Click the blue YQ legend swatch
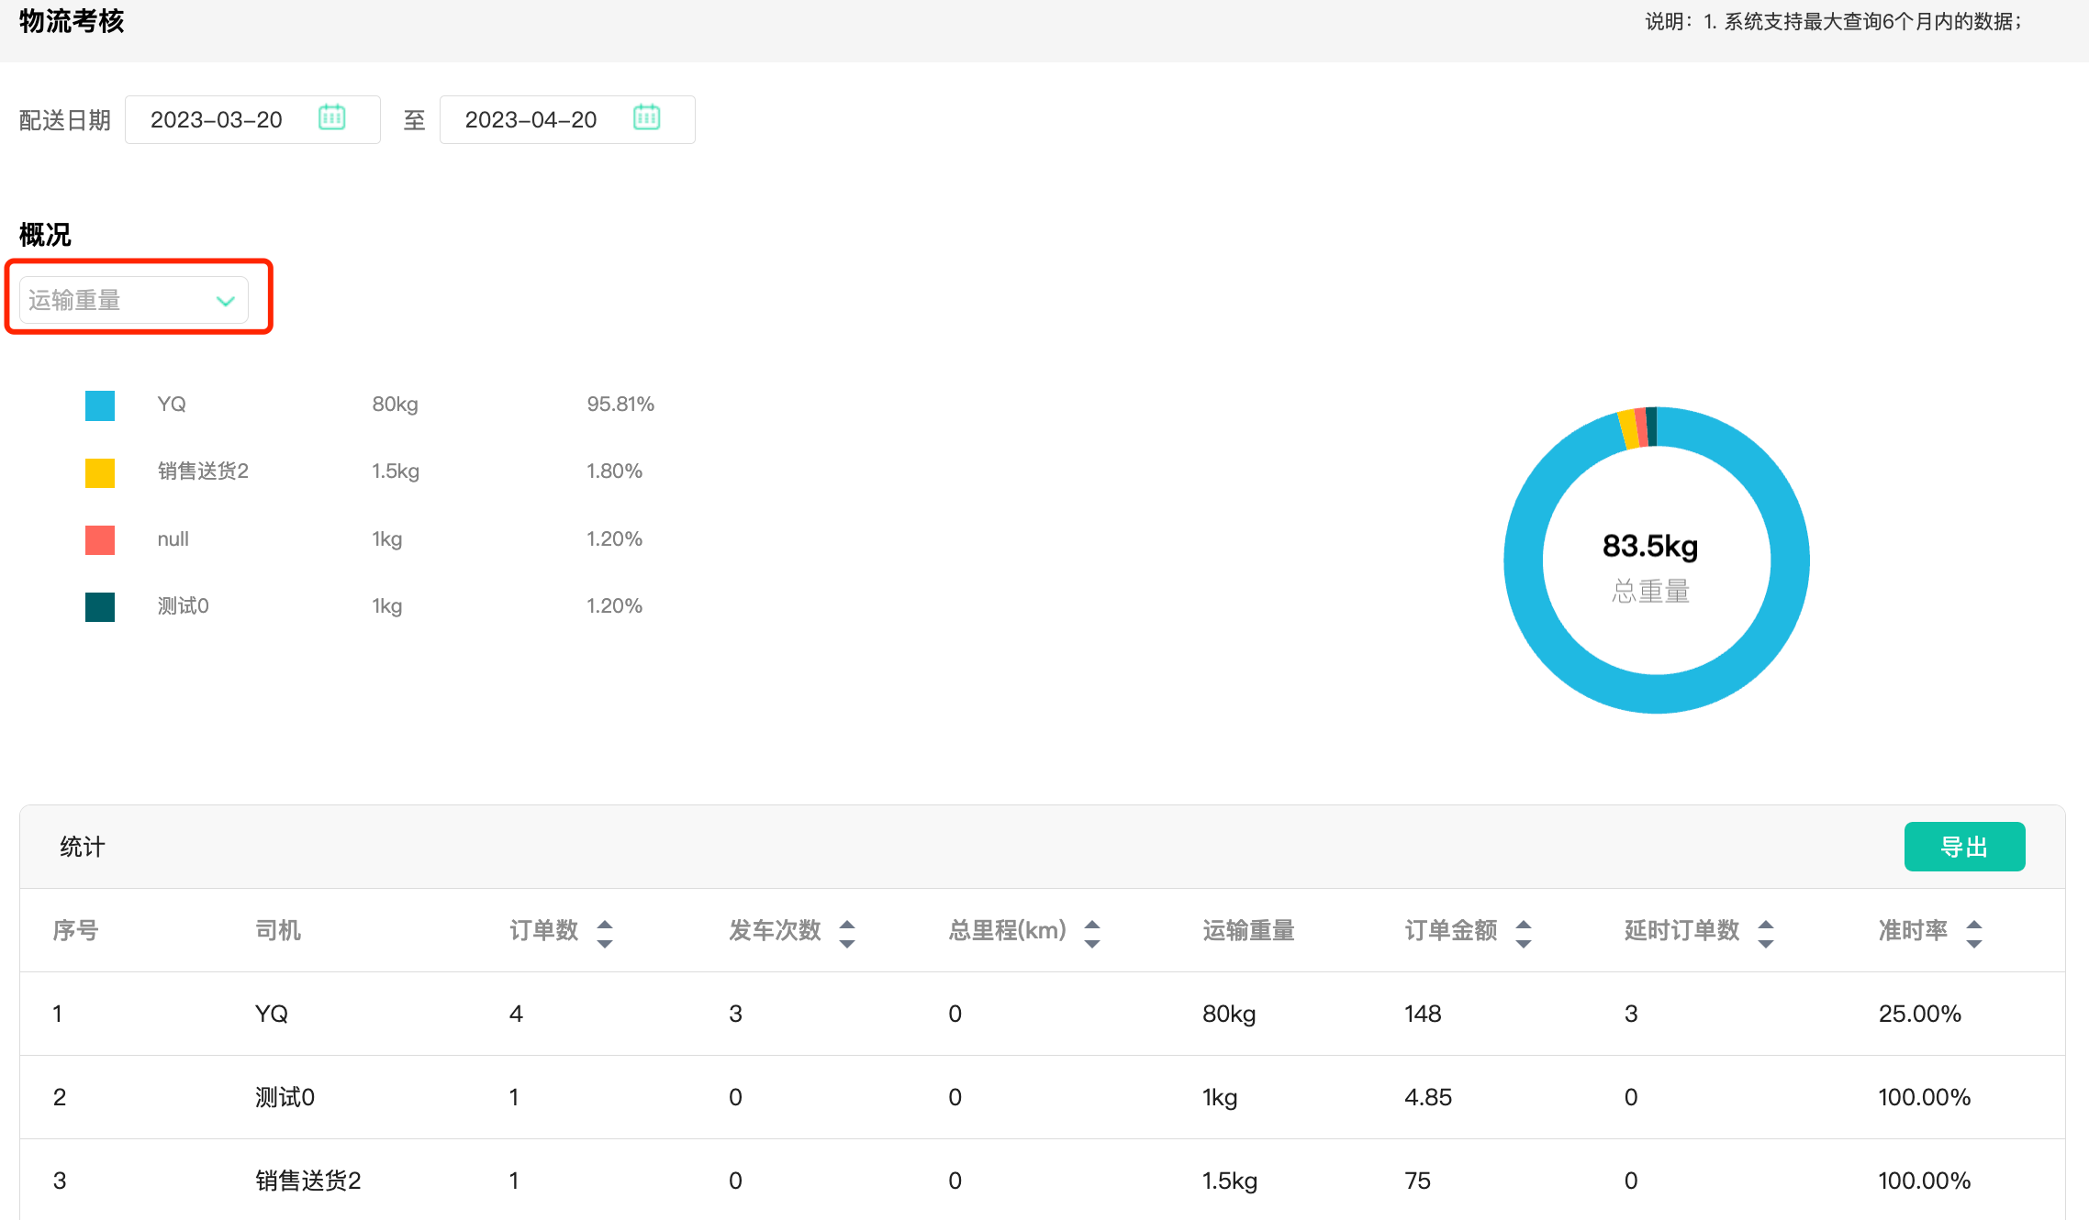The width and height of the screenshot is (2089, 1220). (100, 405)
